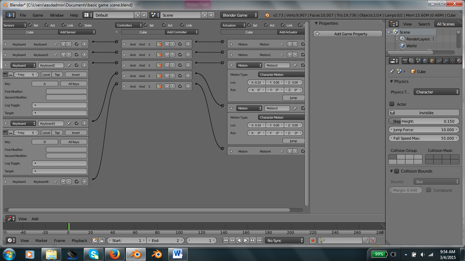Pin the Keyboard3 sensor
The image size is (465, 261).
pos(69,123)
